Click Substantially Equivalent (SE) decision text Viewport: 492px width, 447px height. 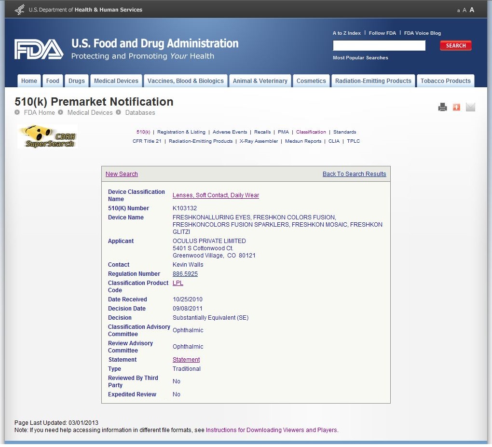coord(210,318)
